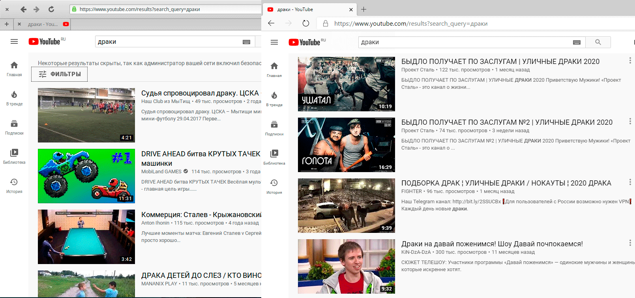Viewport: 635px width, 298px height.
Task: Open Библиотека library in right sidebar
Action: tap(274, 157)
